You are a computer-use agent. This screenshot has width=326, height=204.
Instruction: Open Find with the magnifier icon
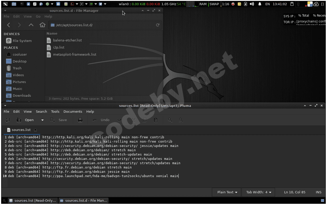[x=170, y=120]
